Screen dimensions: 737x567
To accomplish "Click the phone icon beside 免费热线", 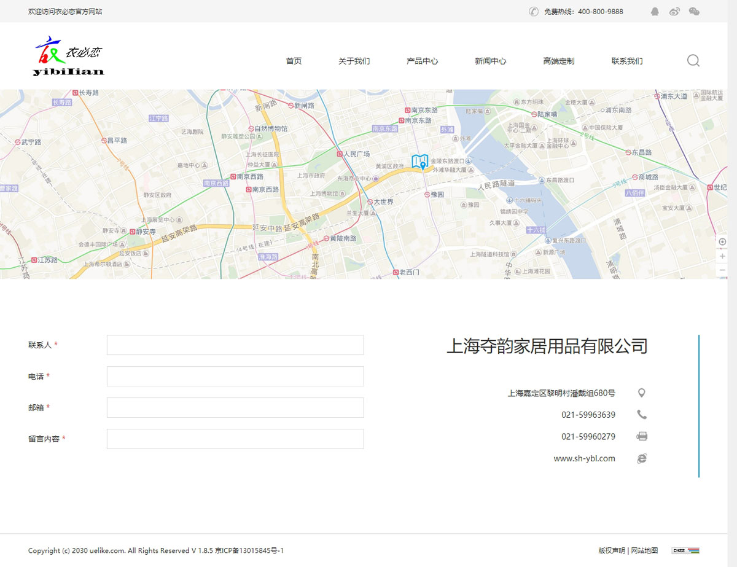I will [534, 12].
